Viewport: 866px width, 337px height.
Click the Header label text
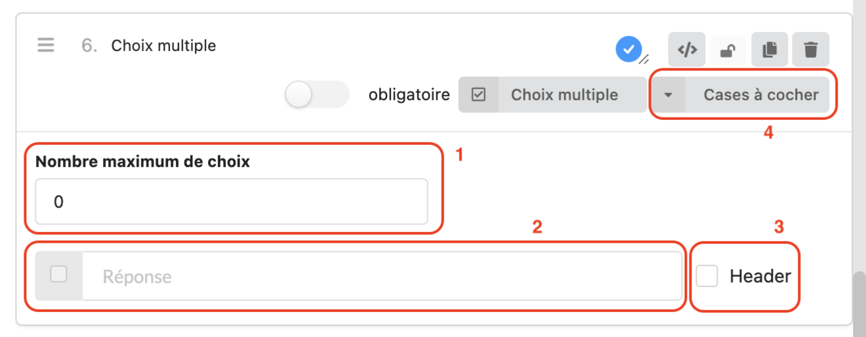760,277
